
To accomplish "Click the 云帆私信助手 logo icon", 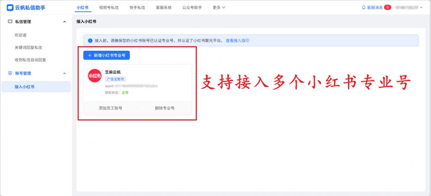I will pyautogui.click(x=10, y=8).
